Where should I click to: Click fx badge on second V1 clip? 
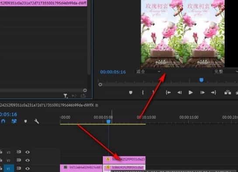pos(108,167)
